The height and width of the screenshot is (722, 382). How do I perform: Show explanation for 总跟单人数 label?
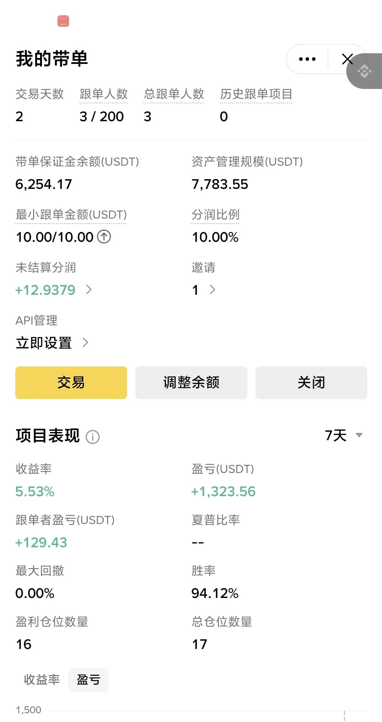174,94
